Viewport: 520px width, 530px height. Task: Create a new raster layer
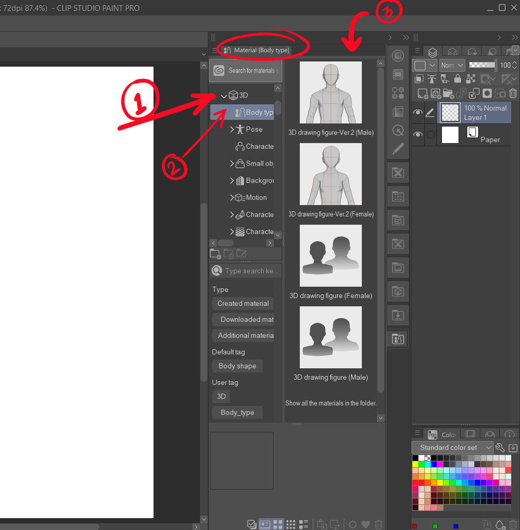click(422, 93)
